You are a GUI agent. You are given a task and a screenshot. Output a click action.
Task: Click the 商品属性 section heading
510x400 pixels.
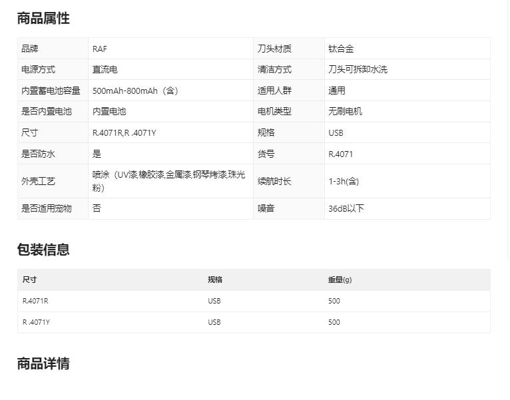(43, 19)
